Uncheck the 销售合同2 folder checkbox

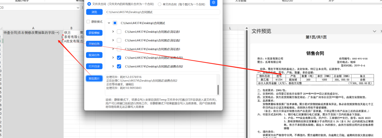(x=119, y=66)
